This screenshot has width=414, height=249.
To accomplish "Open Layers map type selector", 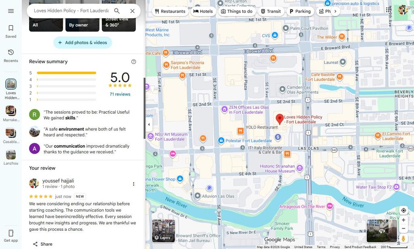I will (163, 231).
